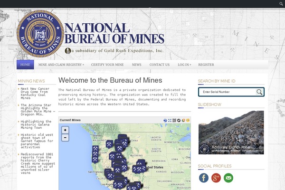Click the Search By Mine ID heading

coord(217,81)
